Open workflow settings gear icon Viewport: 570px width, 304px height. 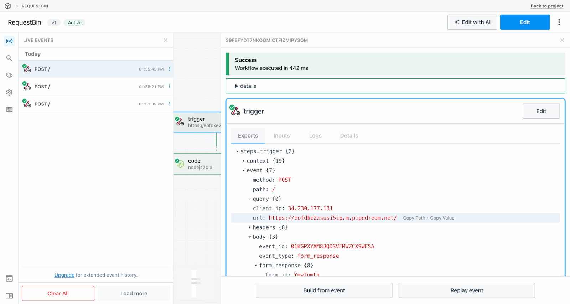9,92
